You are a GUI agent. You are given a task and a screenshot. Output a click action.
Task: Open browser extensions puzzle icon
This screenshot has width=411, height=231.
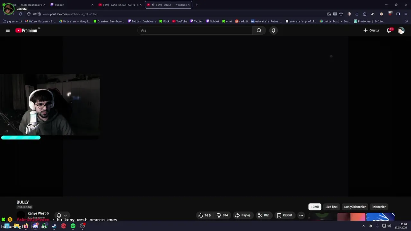coord(365,14)
